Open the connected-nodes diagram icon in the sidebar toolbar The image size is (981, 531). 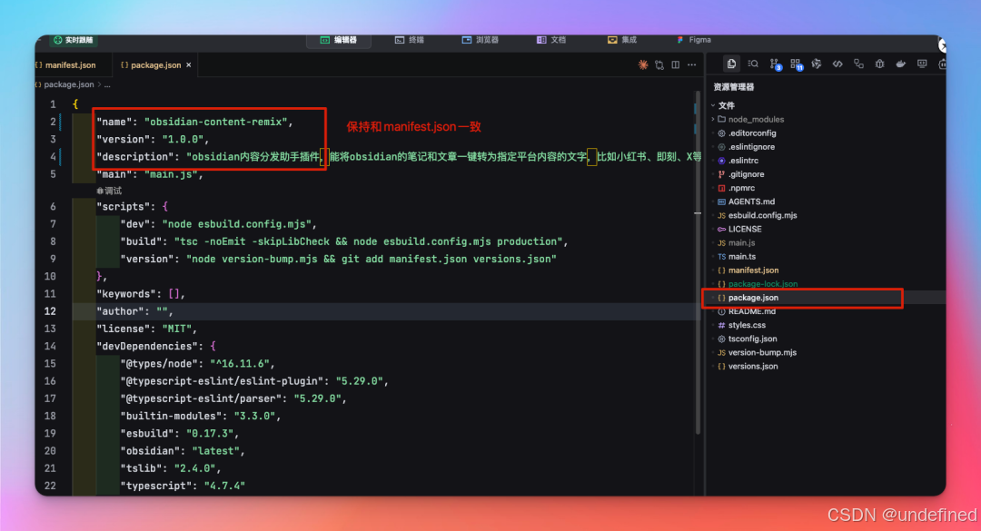[858, 64]
